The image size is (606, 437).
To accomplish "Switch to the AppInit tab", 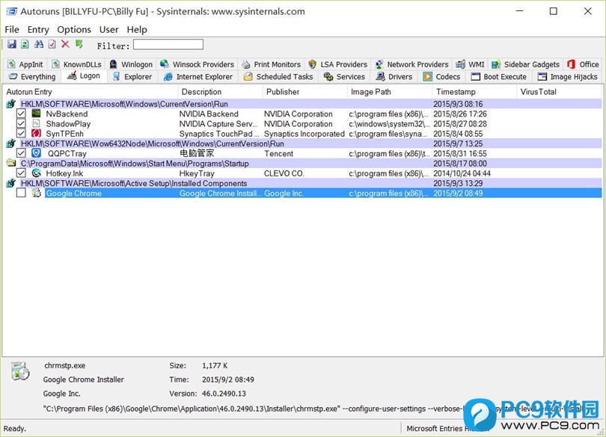I will 25,64.
